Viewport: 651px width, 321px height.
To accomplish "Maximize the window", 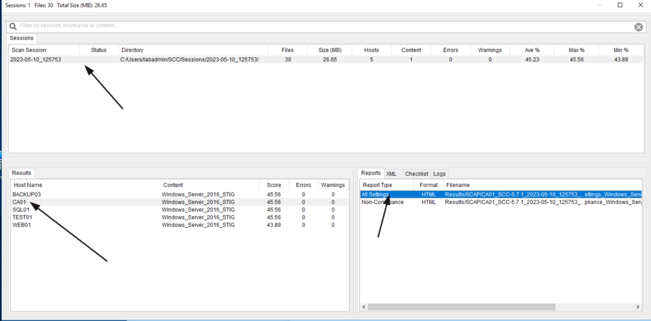I will [620, 5].
